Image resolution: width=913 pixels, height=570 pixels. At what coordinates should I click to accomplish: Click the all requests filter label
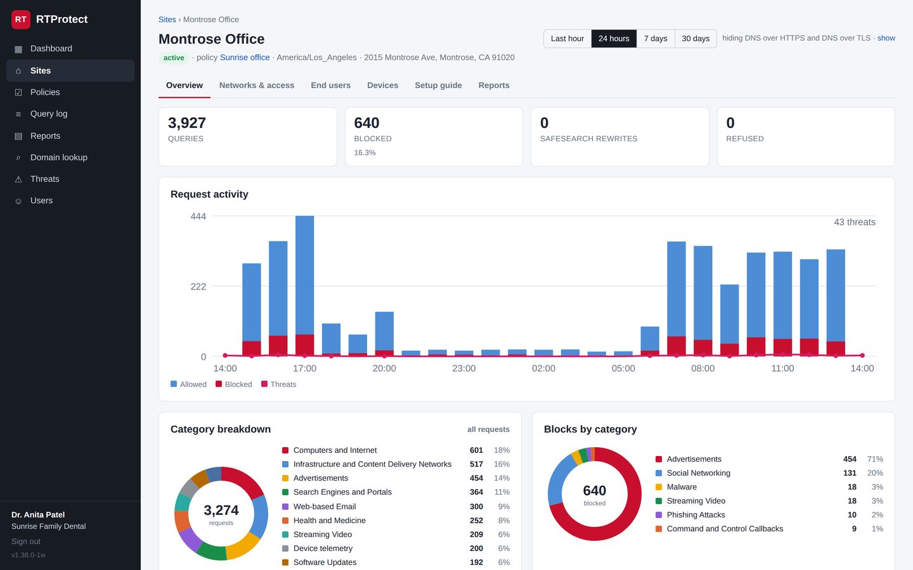[488, 429]
